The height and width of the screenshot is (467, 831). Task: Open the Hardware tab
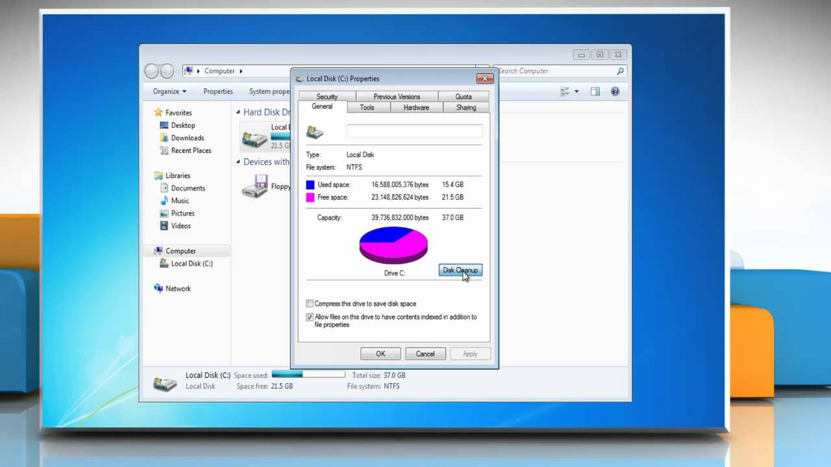(x=416, y=108)
